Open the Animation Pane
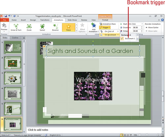Screen dimensions: 165x137 point(108,24)
